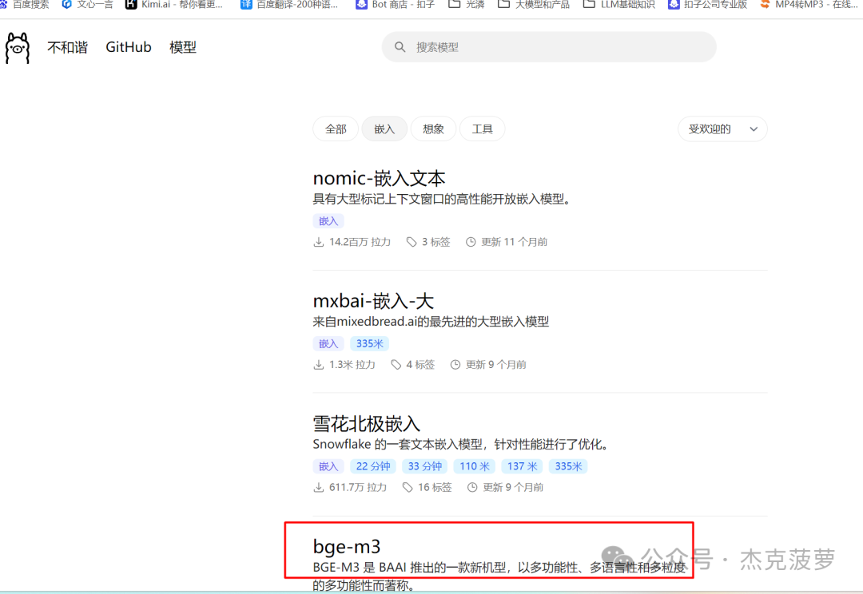The image size is (863, 594).
Task: Open LLM基础知识 bookmark folder
Action: pos(619,5)
